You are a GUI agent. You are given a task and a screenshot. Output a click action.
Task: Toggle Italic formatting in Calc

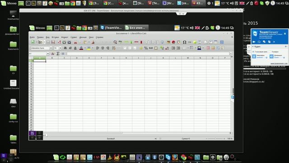70,48
